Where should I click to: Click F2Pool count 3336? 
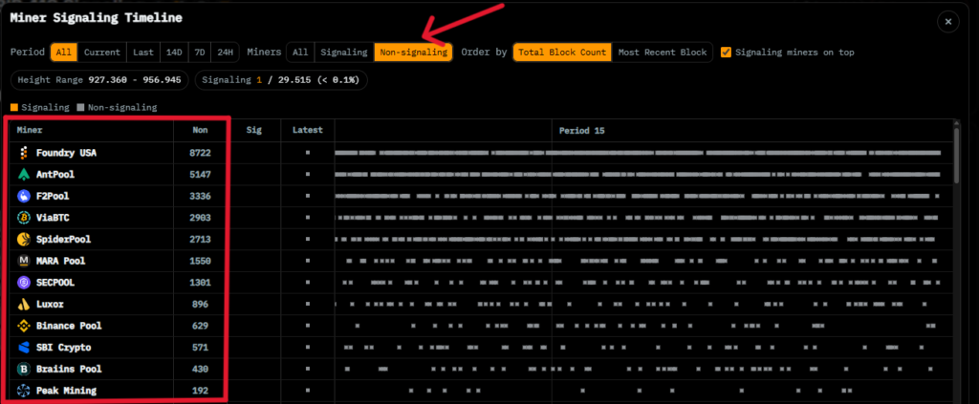pos(201,196)
